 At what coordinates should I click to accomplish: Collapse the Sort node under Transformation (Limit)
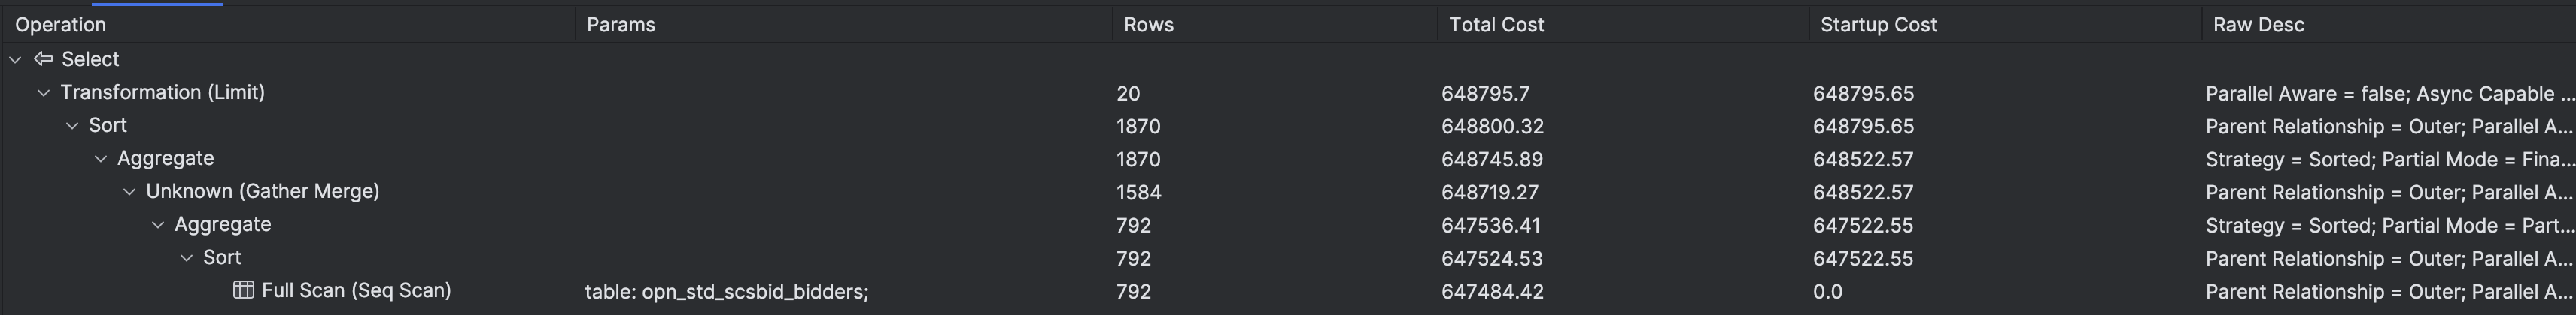pos(72,125)
